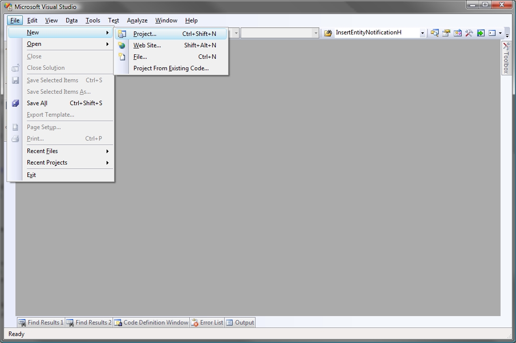Viewport: 516px width, 343px height.
Task: Open the View menu
Action: pos(51,20)
